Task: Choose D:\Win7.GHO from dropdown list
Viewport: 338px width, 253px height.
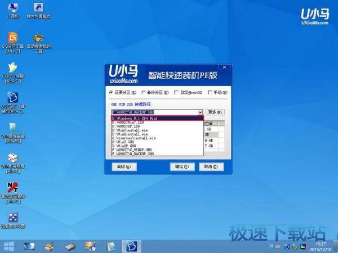Action: click(157, 142)
